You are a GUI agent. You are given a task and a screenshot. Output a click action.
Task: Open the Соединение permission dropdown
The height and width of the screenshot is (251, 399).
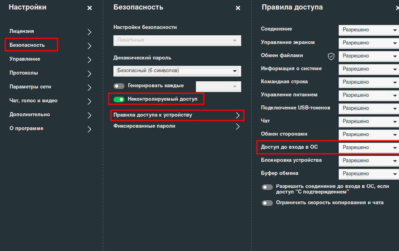pos(369,30)
